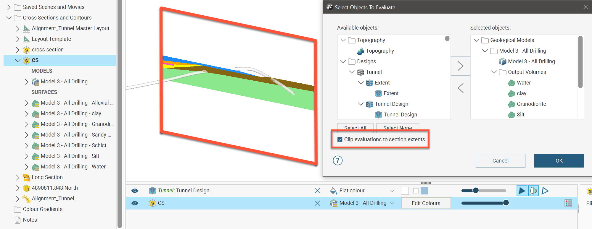Select Granodiorite in the Selected objects list
Viewport: 592px width, 229px height.
pos(531,104)
